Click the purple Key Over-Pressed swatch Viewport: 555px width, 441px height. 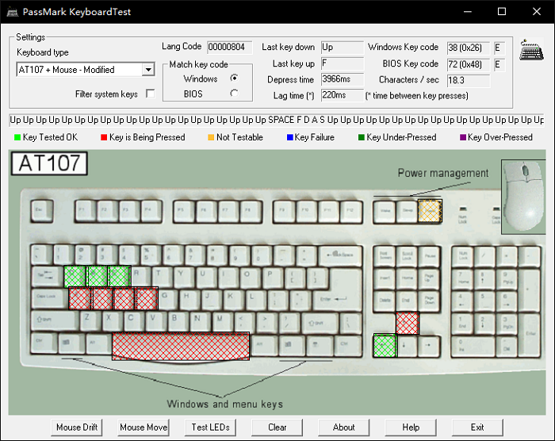pos(462,137)
